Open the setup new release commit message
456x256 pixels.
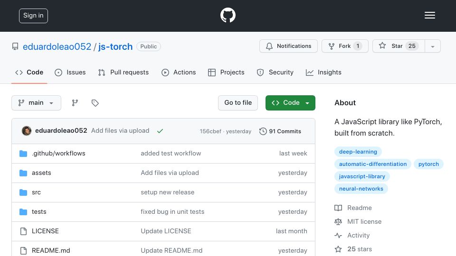(168, 192)
